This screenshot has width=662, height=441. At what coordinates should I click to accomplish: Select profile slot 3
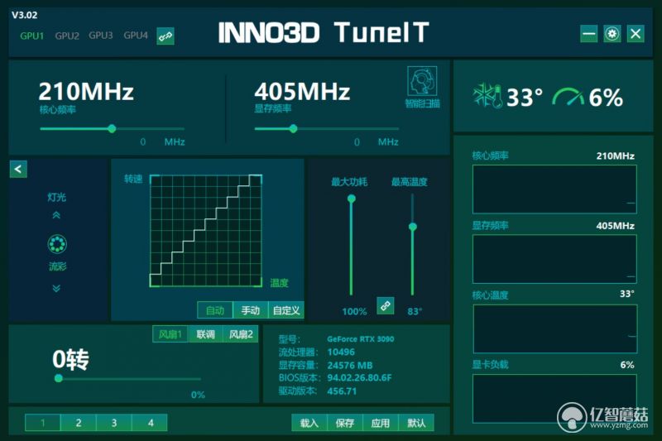click(x=114, y=423)
